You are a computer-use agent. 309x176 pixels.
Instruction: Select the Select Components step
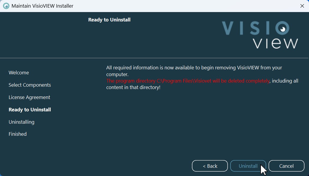[x=30, y=85]
